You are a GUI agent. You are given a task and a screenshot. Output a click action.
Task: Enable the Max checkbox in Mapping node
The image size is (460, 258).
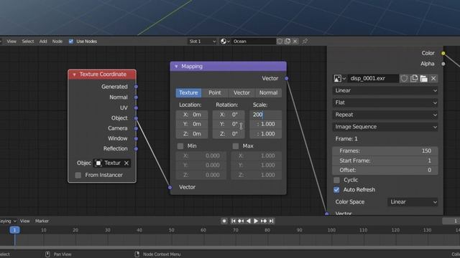tap(236, 146)
